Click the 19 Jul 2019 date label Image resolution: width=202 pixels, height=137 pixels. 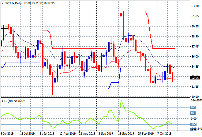coord(28,134)
